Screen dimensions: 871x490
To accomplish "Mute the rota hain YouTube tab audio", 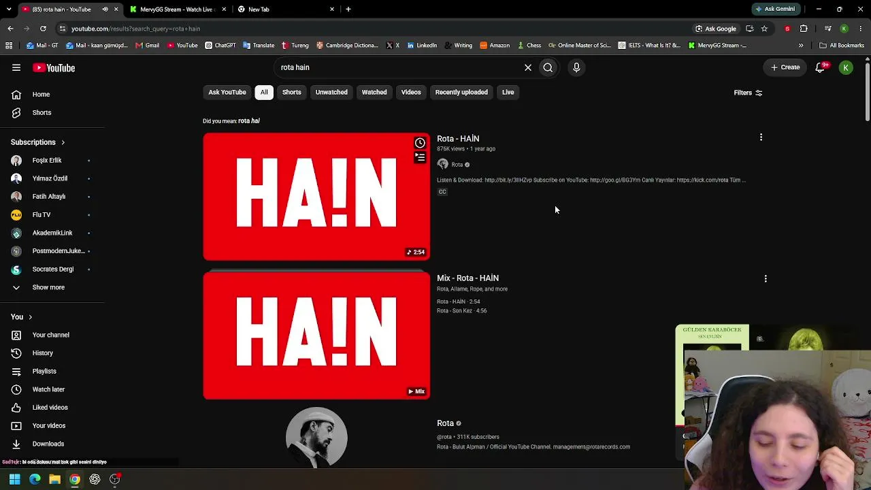I will pos(105,10).
